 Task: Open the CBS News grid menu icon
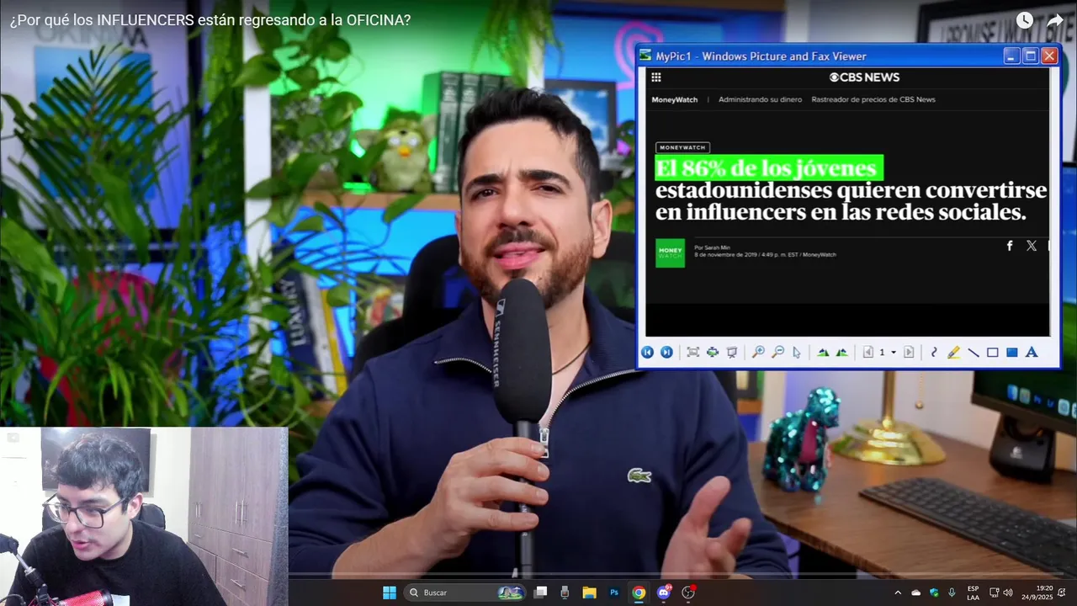pyautogui.click(x=656, y=77)
